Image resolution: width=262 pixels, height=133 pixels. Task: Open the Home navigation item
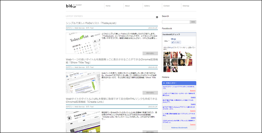coord(108,6)
